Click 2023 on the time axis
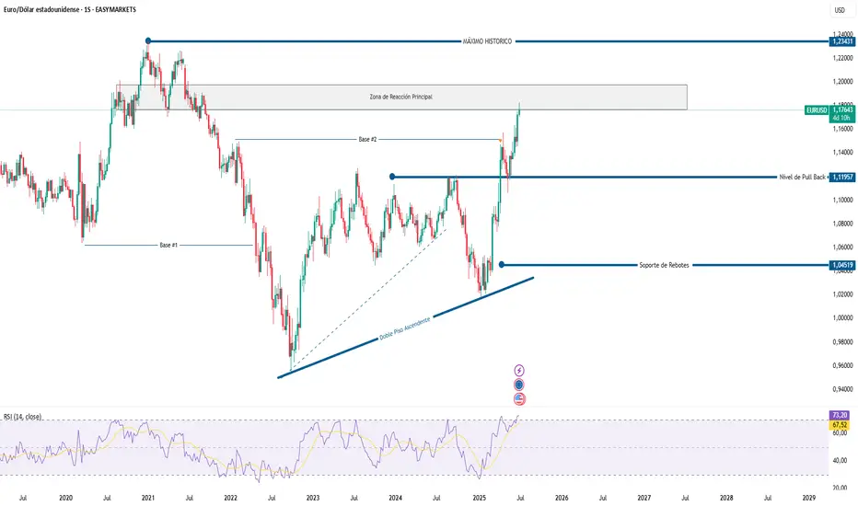The image size is (858, 506). 313,498
